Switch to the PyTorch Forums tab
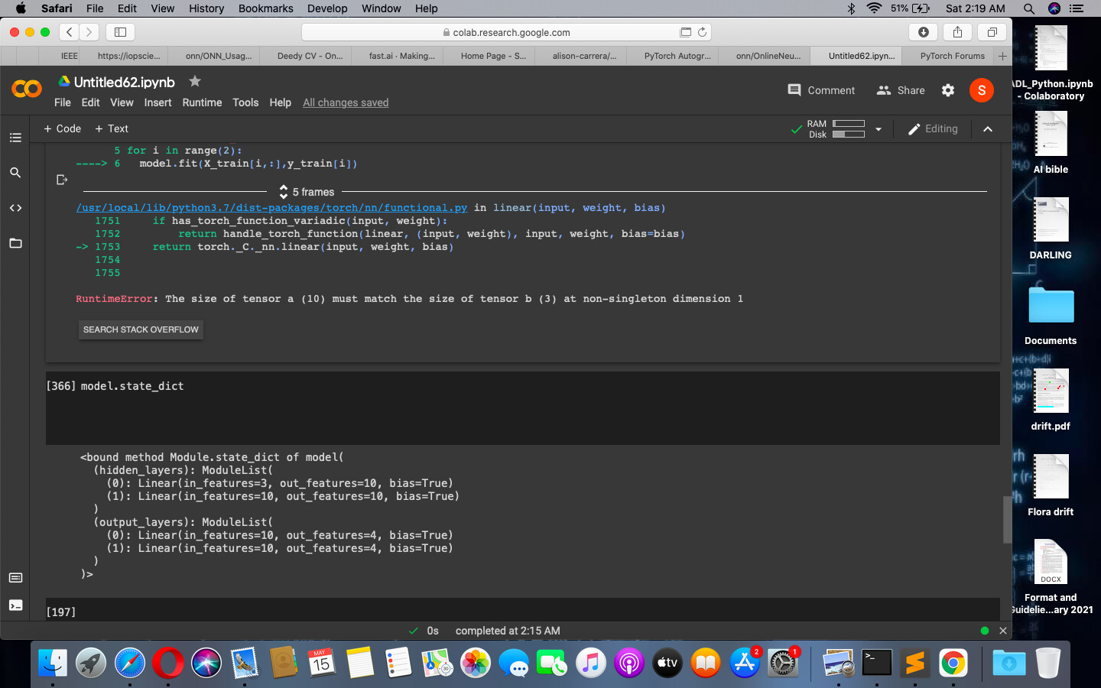1101x688 pixels. [x=952, y=56]
